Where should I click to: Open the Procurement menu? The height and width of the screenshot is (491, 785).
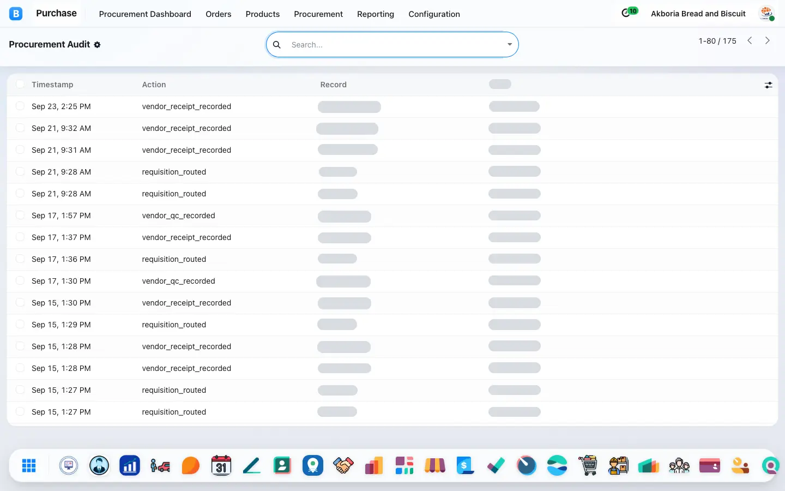pyautogui.click(x=318, y=14)
